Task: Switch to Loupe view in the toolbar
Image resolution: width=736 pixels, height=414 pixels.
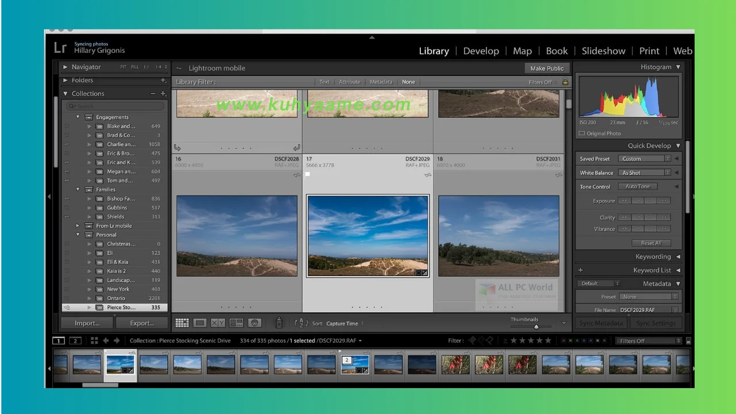Action: point(200,323)
